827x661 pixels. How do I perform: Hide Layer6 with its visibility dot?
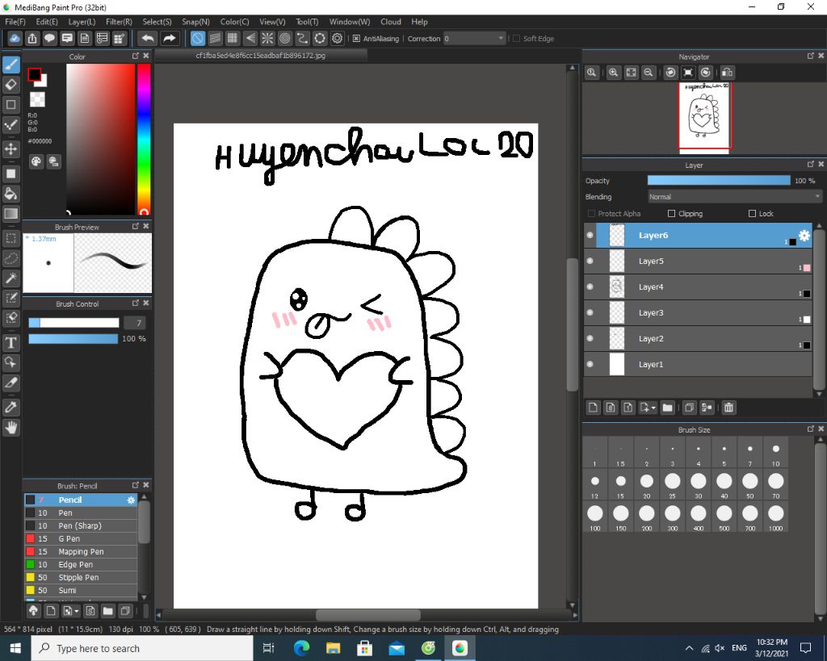pos(590,235)
